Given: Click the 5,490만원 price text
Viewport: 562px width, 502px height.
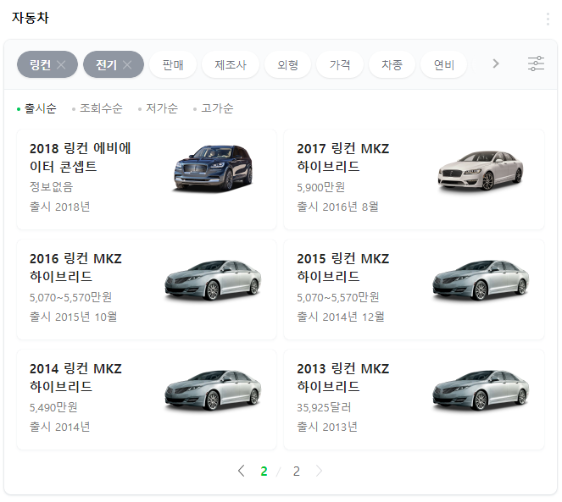Looking at the screenshot, I should [53, 407].
